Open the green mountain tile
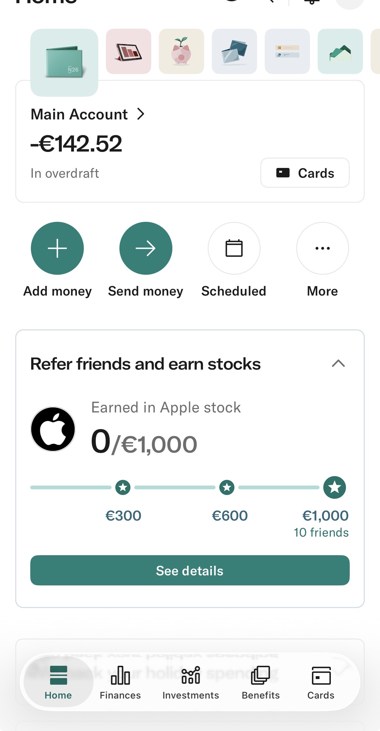 340,51
